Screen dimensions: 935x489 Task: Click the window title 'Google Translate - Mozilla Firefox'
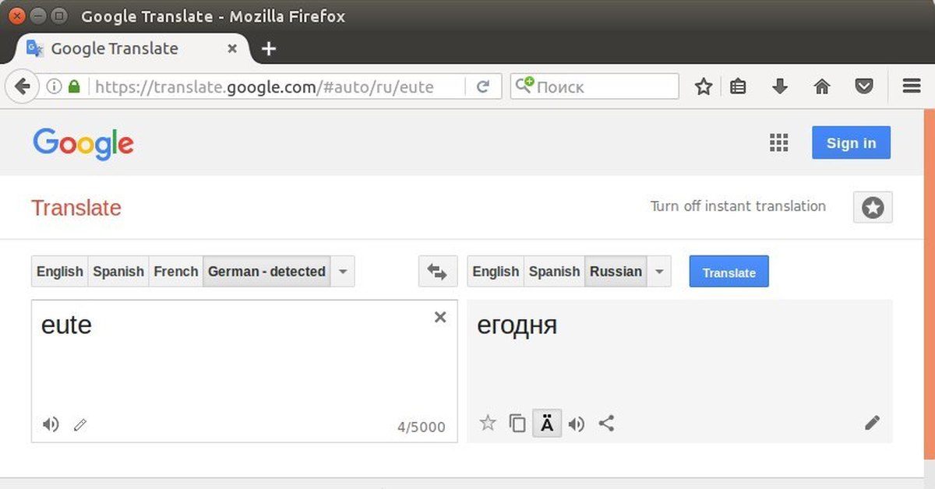(x=213, y=16)
